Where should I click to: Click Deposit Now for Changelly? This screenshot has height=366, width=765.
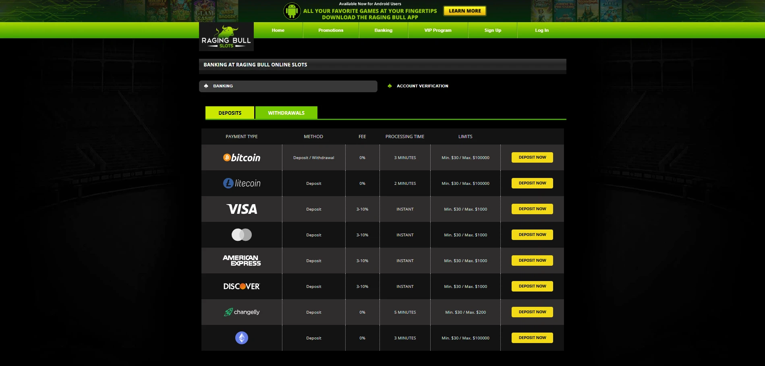pyautogui.click(x=532, y=312)
